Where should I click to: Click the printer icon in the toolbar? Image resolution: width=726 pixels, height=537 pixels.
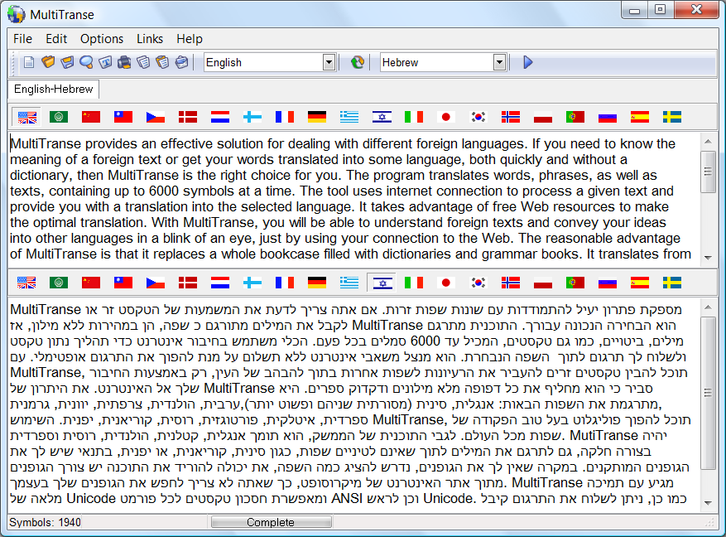tap(124, 62)
